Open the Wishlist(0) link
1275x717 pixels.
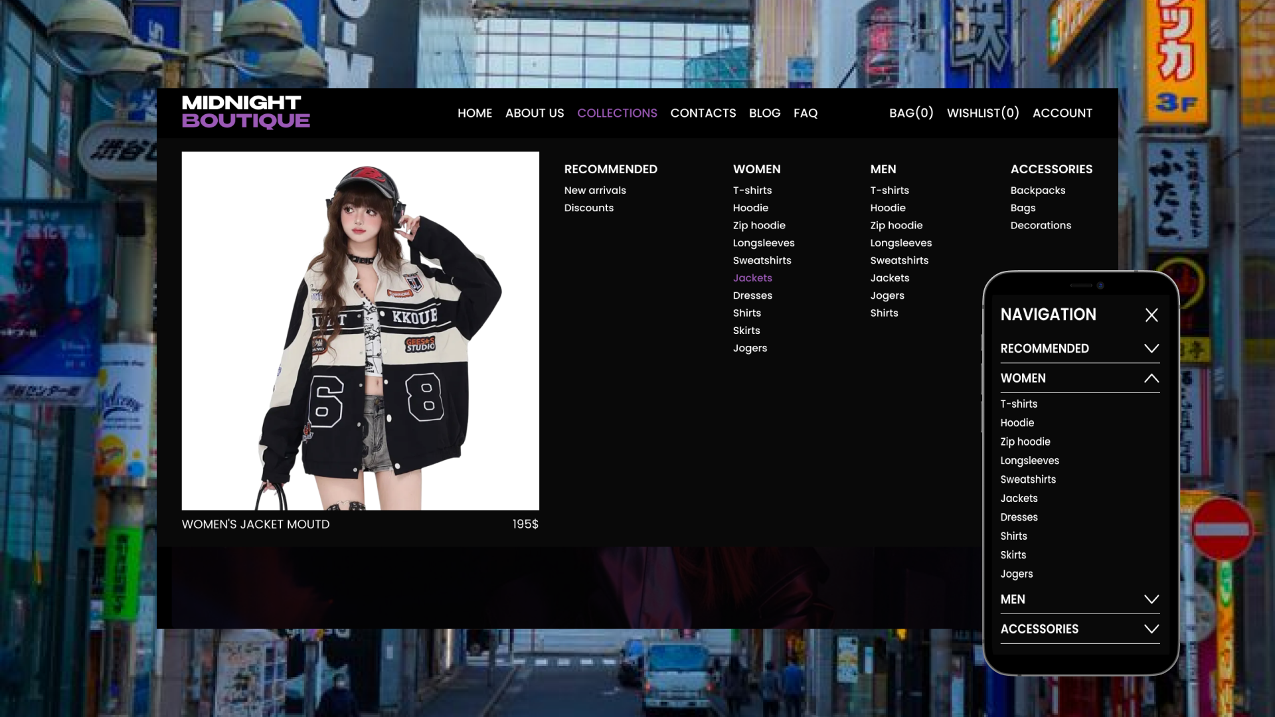983,114
